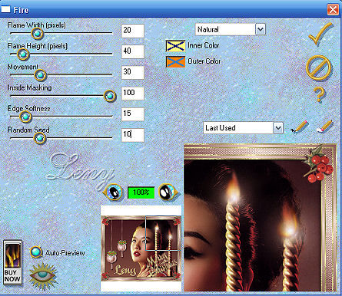Viewport: 342px width, 296px height.
Task: Pick the Outer Color swatch
Action: pos(175,62)
